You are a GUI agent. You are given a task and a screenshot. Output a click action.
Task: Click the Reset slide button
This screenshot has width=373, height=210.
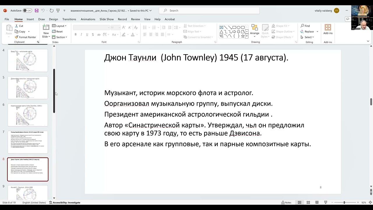click(x=57, y=32)
